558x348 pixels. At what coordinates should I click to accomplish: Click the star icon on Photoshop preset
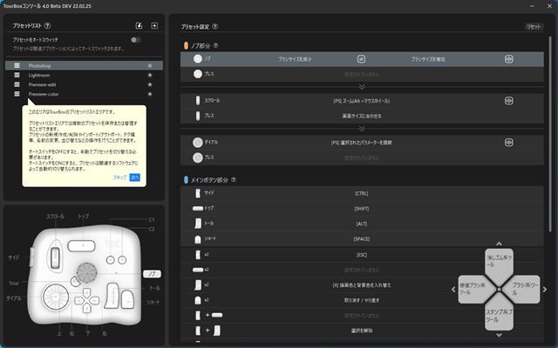(x=150, y=66)
